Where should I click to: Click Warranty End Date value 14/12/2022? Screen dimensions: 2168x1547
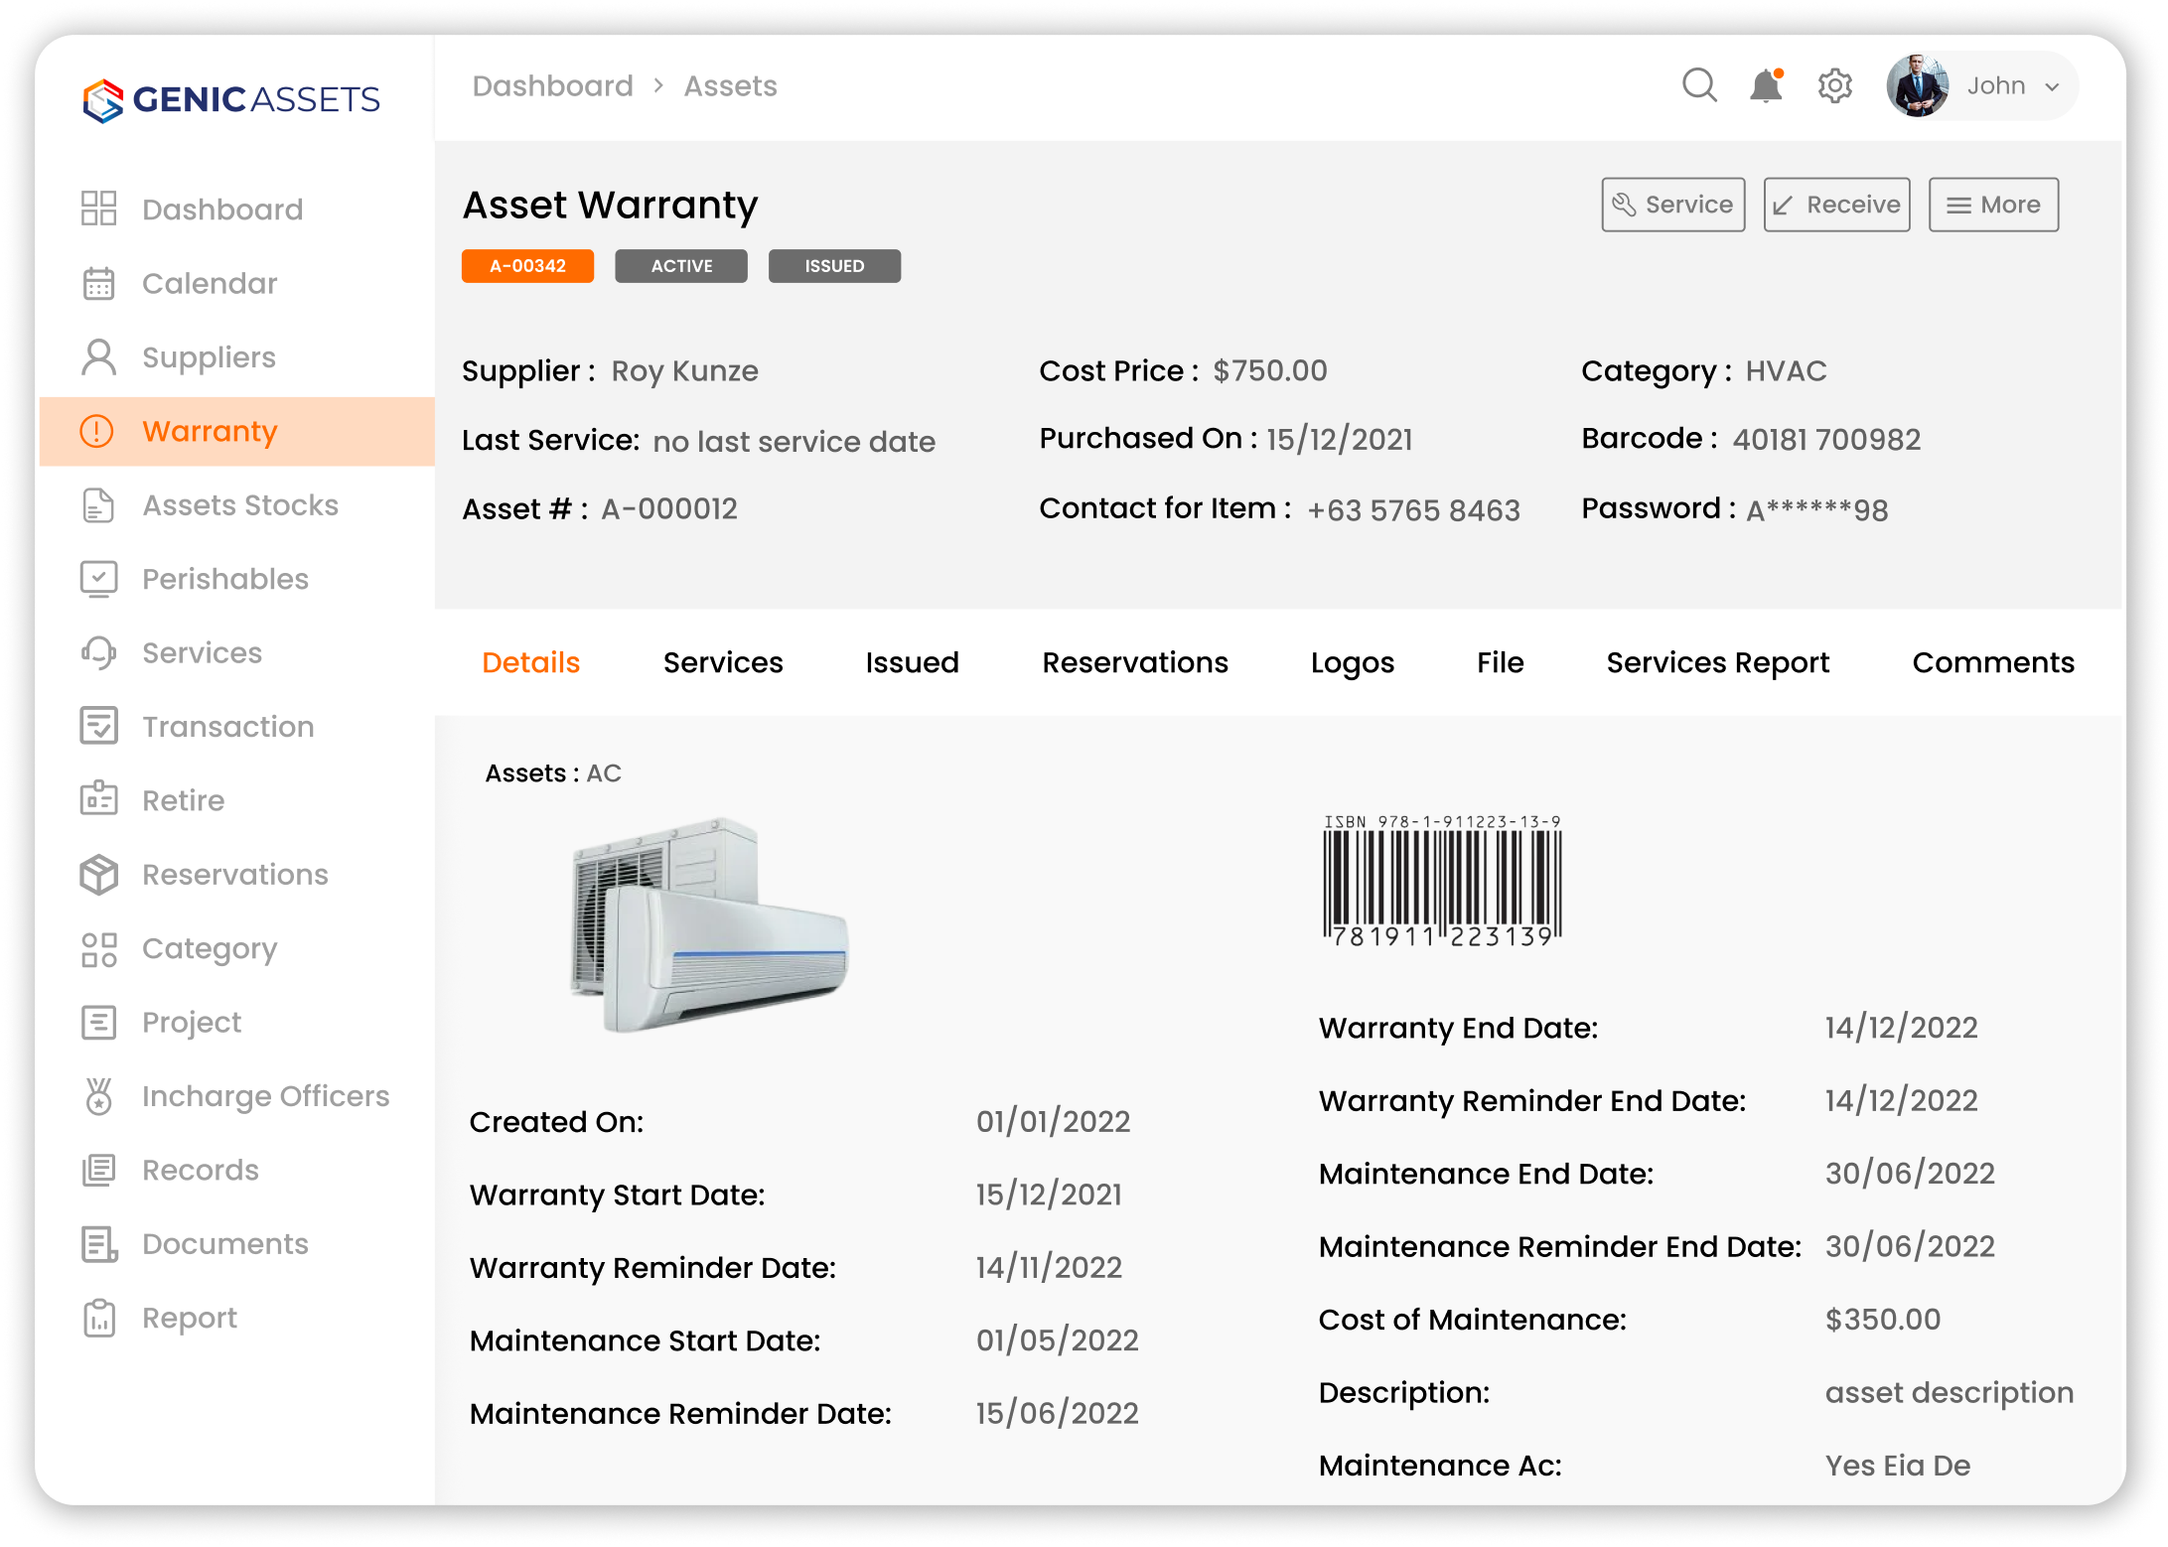(x=1901, y=1028)
